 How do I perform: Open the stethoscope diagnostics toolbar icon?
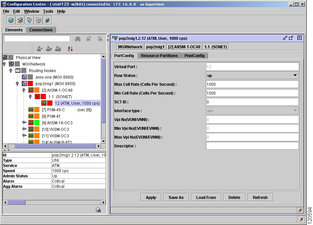pos(29,20)
